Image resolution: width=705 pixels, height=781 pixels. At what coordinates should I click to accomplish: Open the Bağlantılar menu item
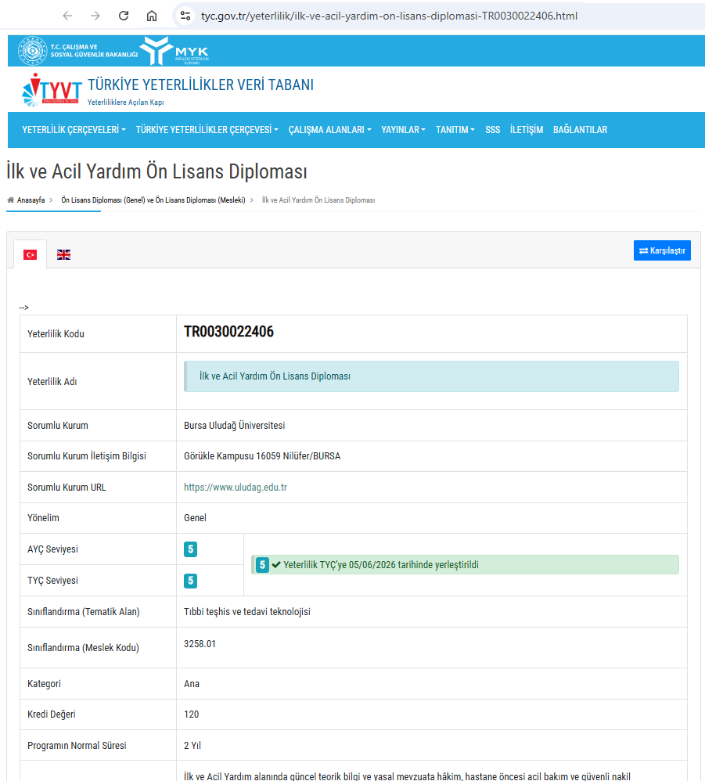[x=580, y=130]
